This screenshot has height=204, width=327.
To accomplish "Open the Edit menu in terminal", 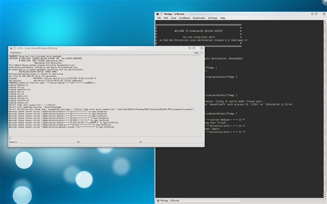I will pos(166,18).
